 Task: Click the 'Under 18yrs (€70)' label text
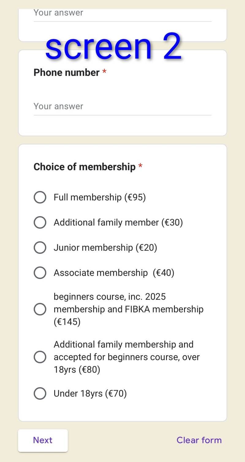coord(90,393)
